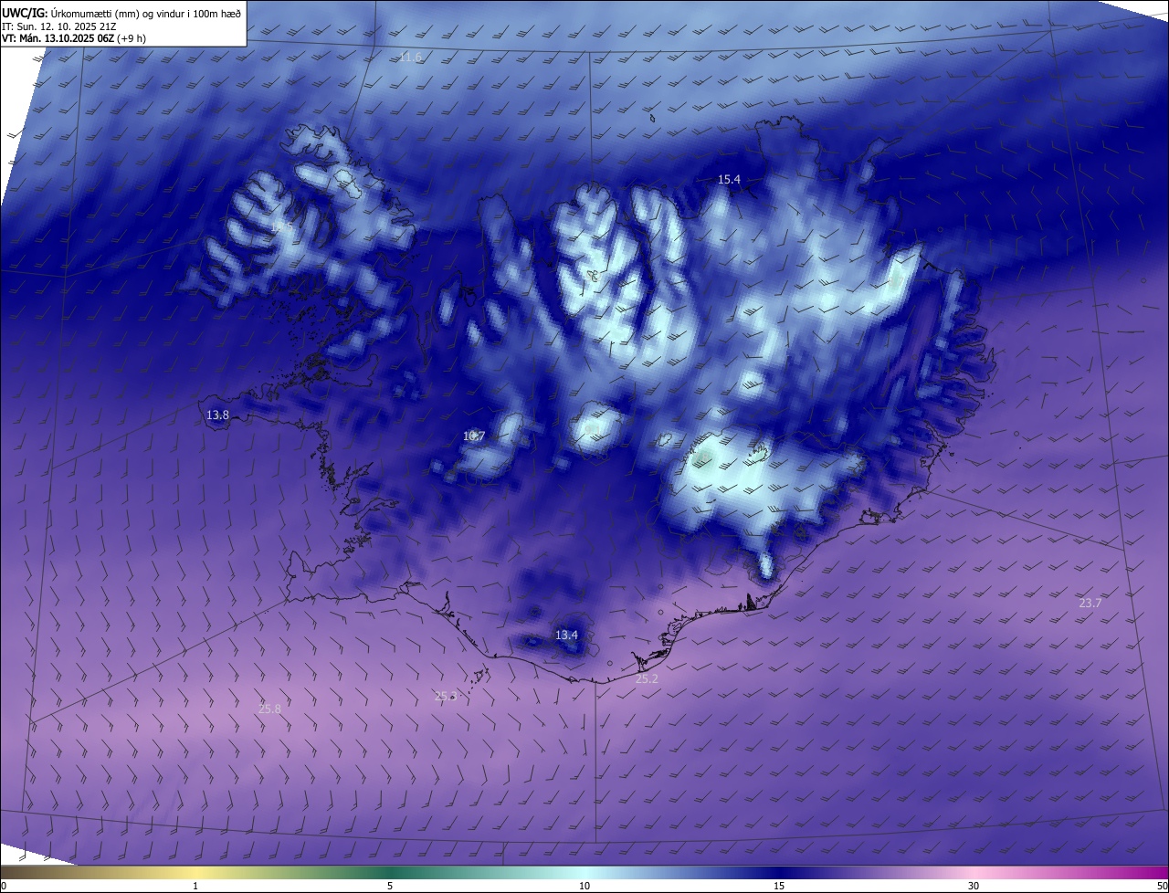Click the colorbar tick label 30
Screen dimensions: 1169x893
coord(974,886)
